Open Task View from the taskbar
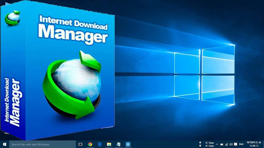The width and height of the screenshot is (264, 148). [80, 144]
